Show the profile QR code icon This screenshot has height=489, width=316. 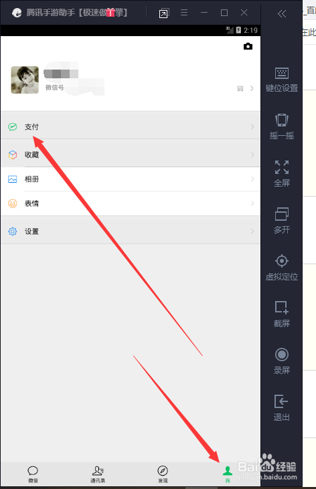click(x=240, y=88)
